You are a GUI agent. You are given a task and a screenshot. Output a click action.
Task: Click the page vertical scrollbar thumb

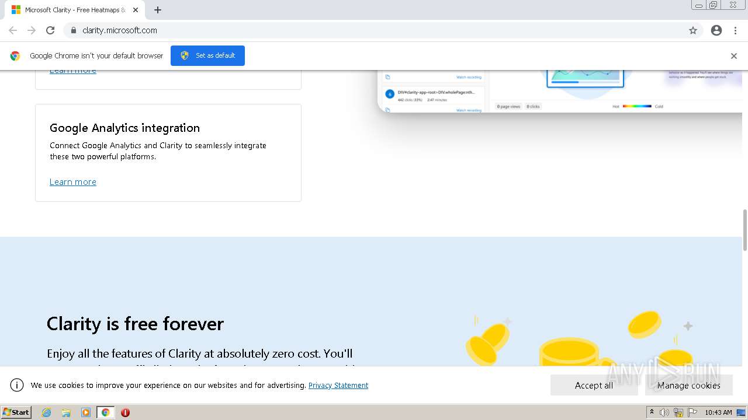(x=744, y=230)
